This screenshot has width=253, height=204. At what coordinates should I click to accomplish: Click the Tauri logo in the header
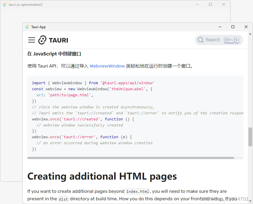click(53, 40)
